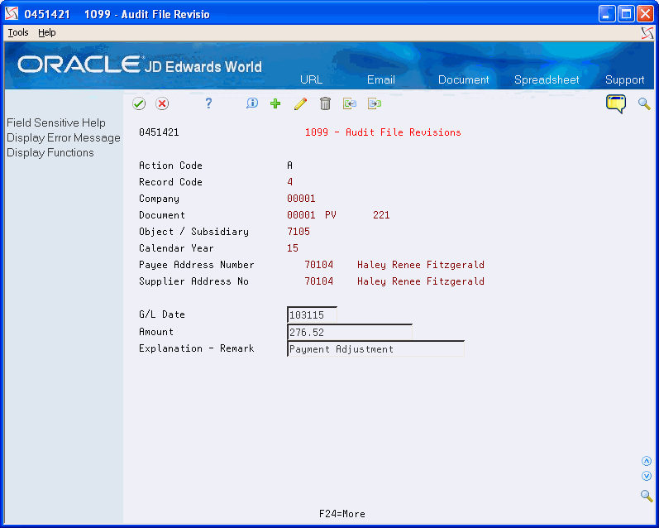Screen dimensions: 659x528
Task: Click the green plus add icon
Action: [x=275, y=103]
